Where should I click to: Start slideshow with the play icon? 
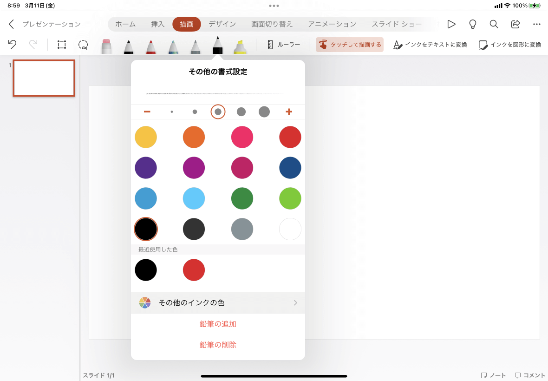(x=451, y=24)
